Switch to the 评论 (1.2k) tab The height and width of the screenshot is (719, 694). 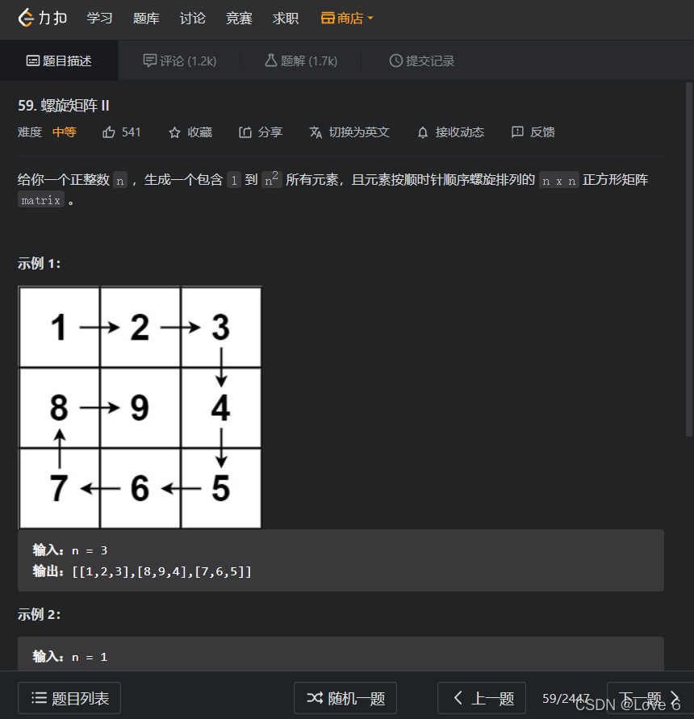click(180, 61)
